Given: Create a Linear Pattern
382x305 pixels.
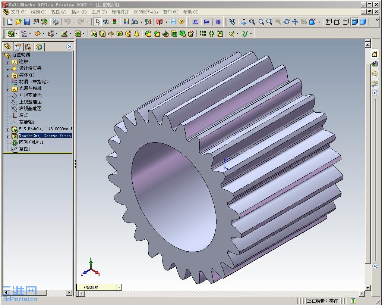Looking at the screenshot, I should (x=203, y=34).
